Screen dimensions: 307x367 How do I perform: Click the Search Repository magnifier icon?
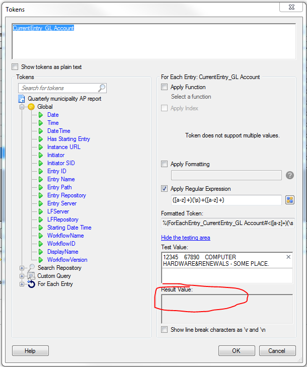click(31, 267)
